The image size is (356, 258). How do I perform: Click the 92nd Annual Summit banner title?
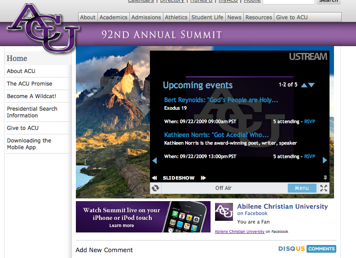162,34
